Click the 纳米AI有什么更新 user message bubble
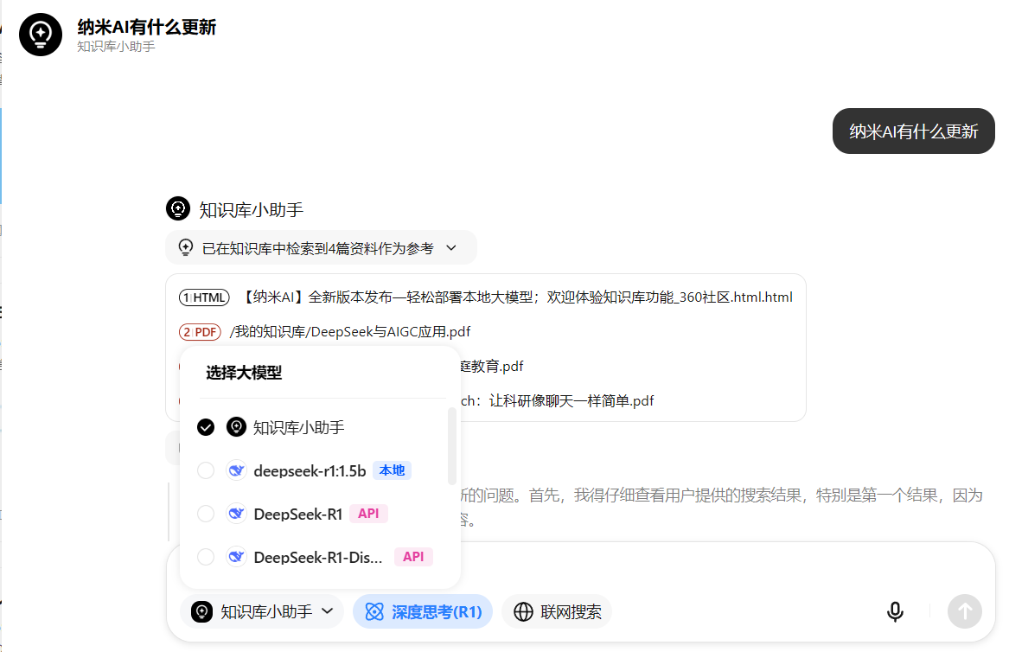The image size is (1009, 652). [x=913, y=131]
